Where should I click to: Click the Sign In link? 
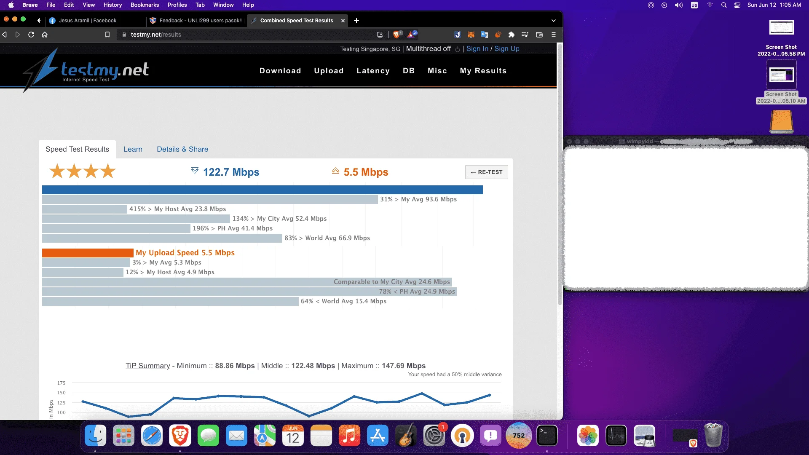pyautogui.click(x=477, y=49)
